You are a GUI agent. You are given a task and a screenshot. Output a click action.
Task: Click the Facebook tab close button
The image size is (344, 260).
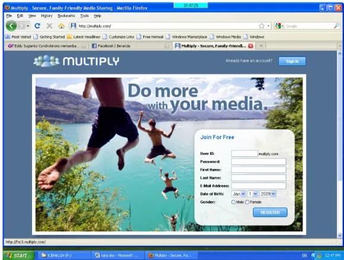167,46
